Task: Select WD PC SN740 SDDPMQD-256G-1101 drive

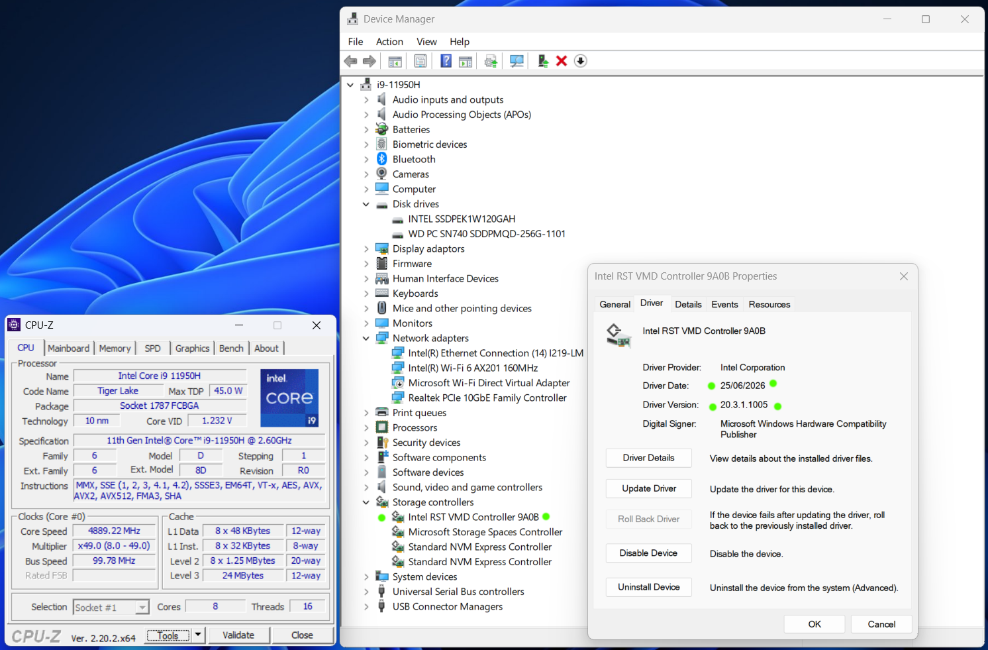Action: point(487,234)
